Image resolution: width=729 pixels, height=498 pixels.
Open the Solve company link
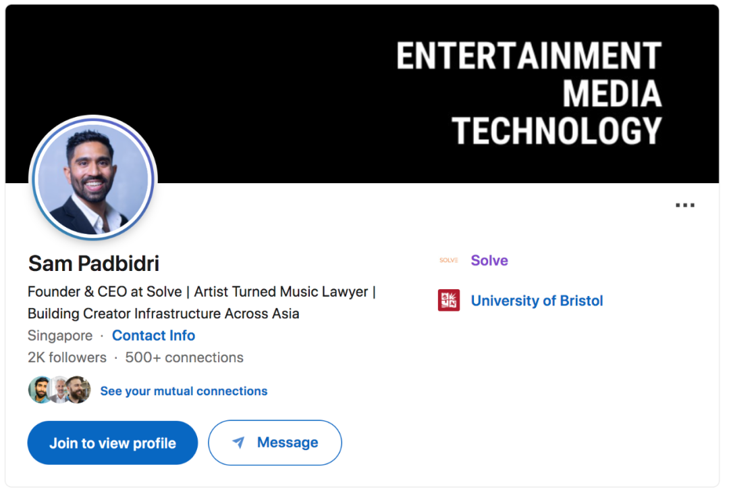pyautogui.click(x=489, y=260)
